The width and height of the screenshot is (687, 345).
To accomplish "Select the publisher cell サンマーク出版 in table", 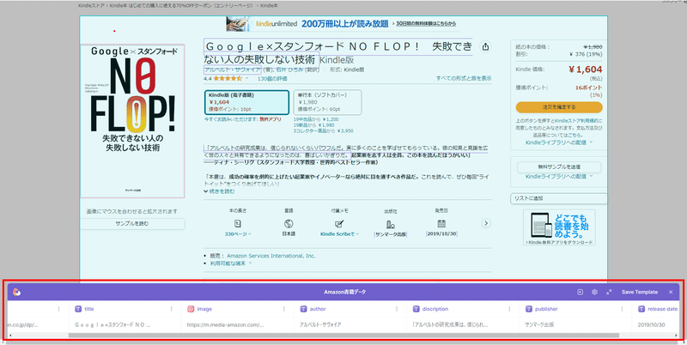I will [575, 325].
